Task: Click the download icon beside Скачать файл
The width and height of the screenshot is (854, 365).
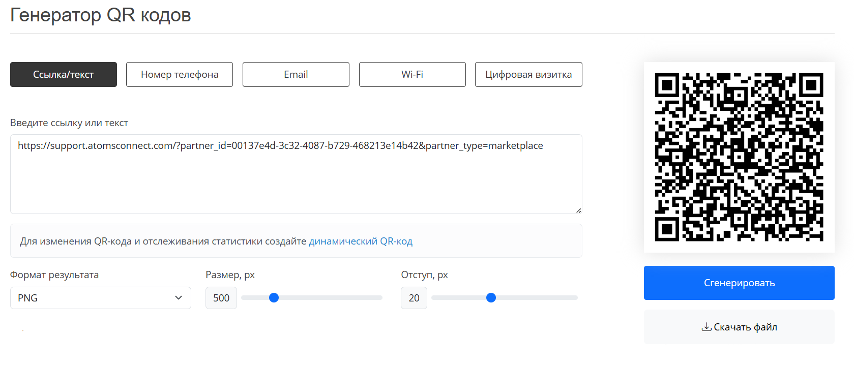Action: click(706, 327)
